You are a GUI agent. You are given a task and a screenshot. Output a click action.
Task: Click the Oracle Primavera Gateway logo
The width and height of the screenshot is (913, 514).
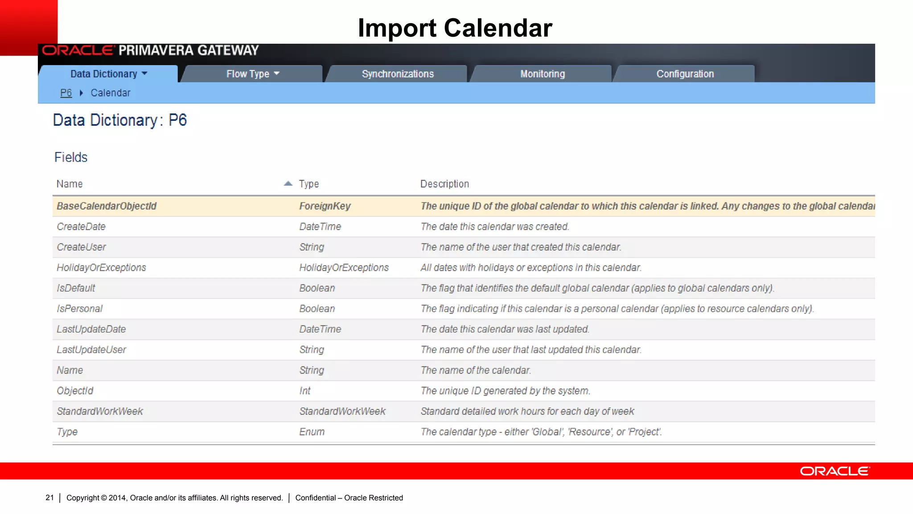tap(150, 50)
